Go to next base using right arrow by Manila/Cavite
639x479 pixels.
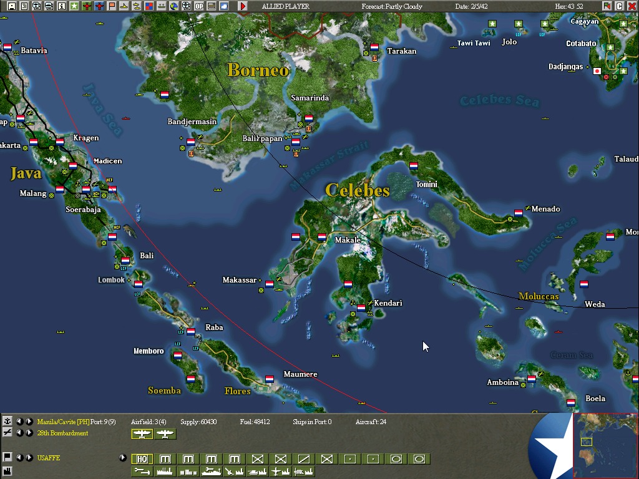point(29,422)
